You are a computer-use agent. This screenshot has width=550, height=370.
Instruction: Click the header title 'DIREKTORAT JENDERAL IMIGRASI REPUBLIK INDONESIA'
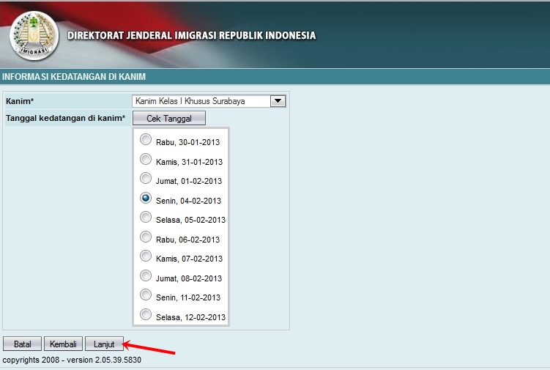(192, 35)
